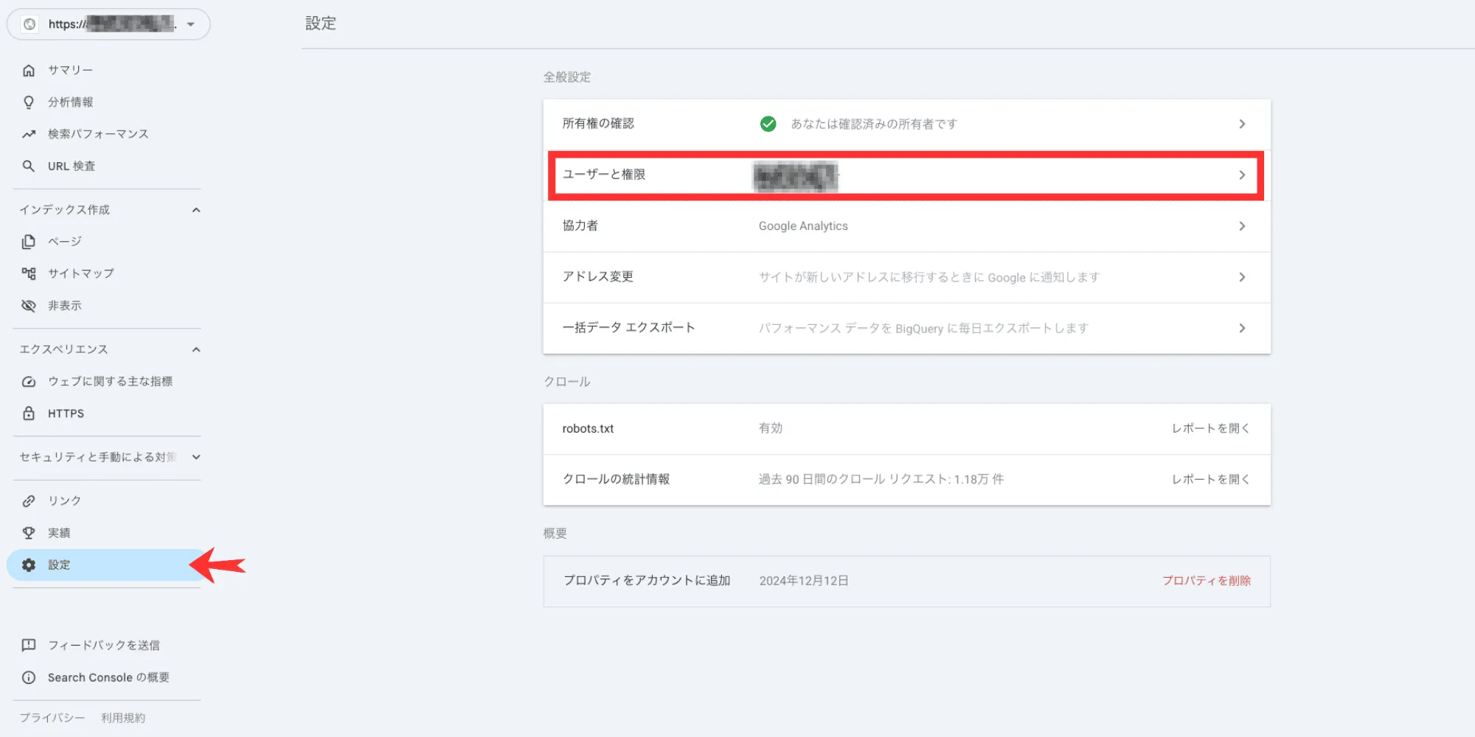Collapse the エクスペリエンス section
This screenshot has height=737, width=1475.
pos(196,349)
